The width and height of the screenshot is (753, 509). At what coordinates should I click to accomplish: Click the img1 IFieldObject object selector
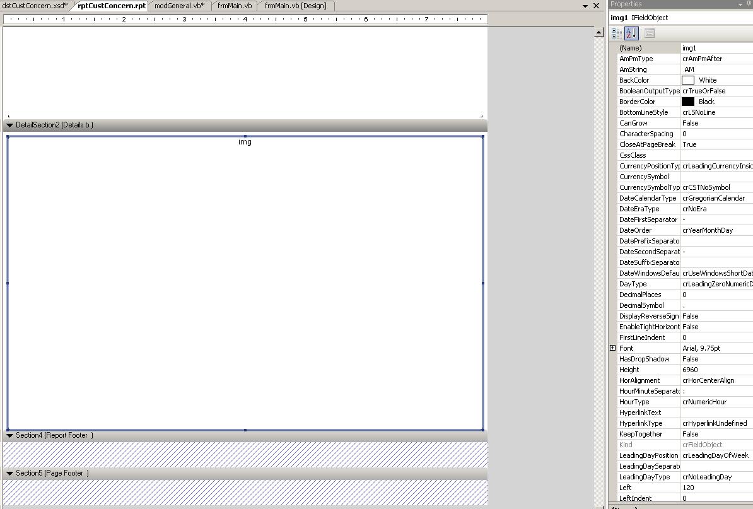680,18
